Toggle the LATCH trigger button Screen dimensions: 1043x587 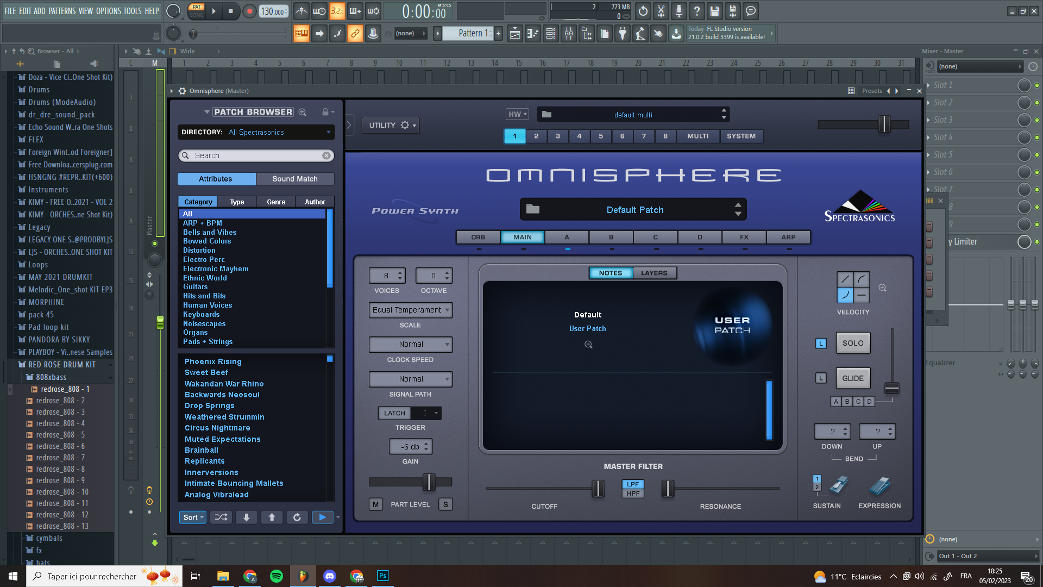click(395, 413)
